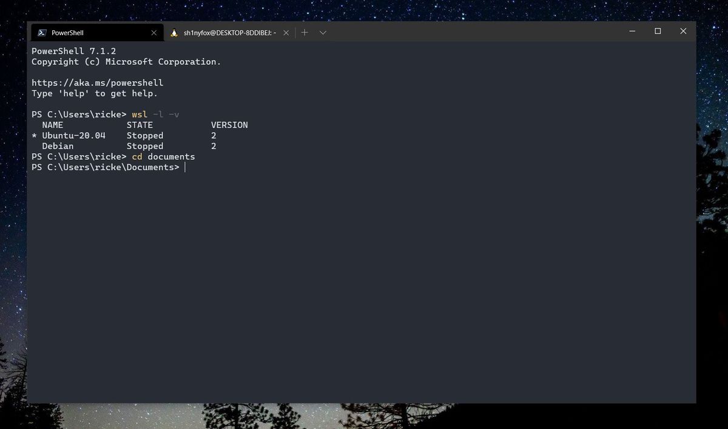The width and height of the screenshot is (728, 429).
Task: Click the NAME column header
Action: pyautogui.click(x=53, y=125)
